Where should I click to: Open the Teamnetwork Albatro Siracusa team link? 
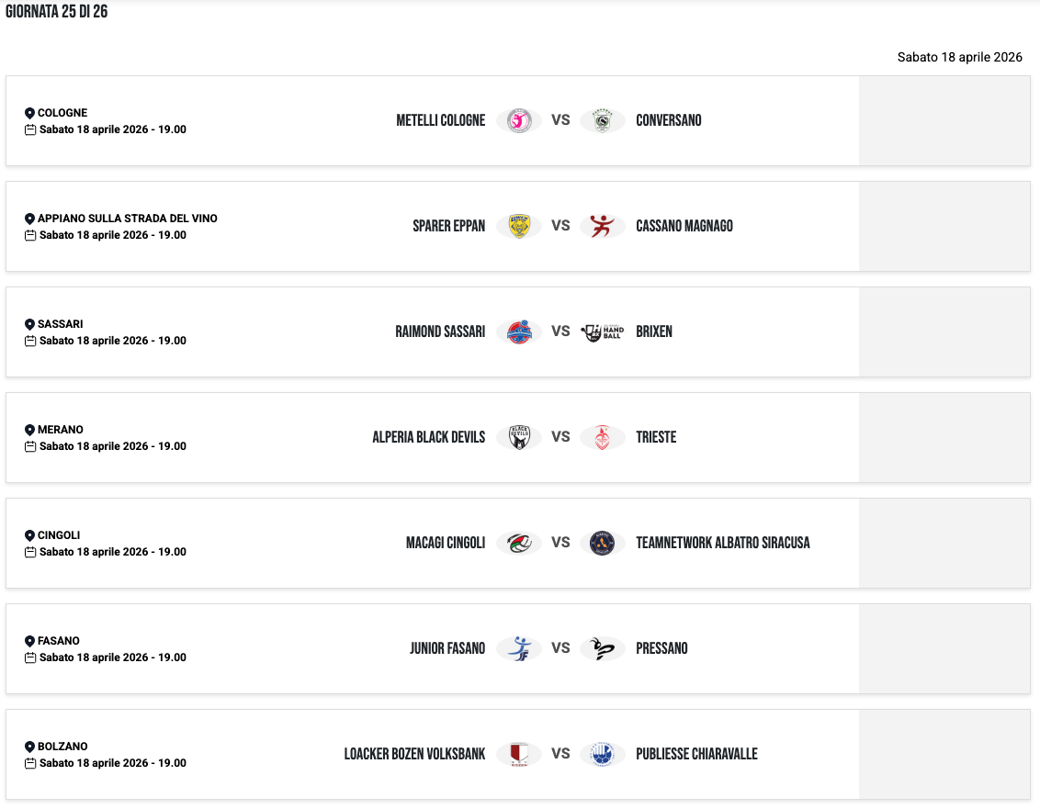(722, 543)
